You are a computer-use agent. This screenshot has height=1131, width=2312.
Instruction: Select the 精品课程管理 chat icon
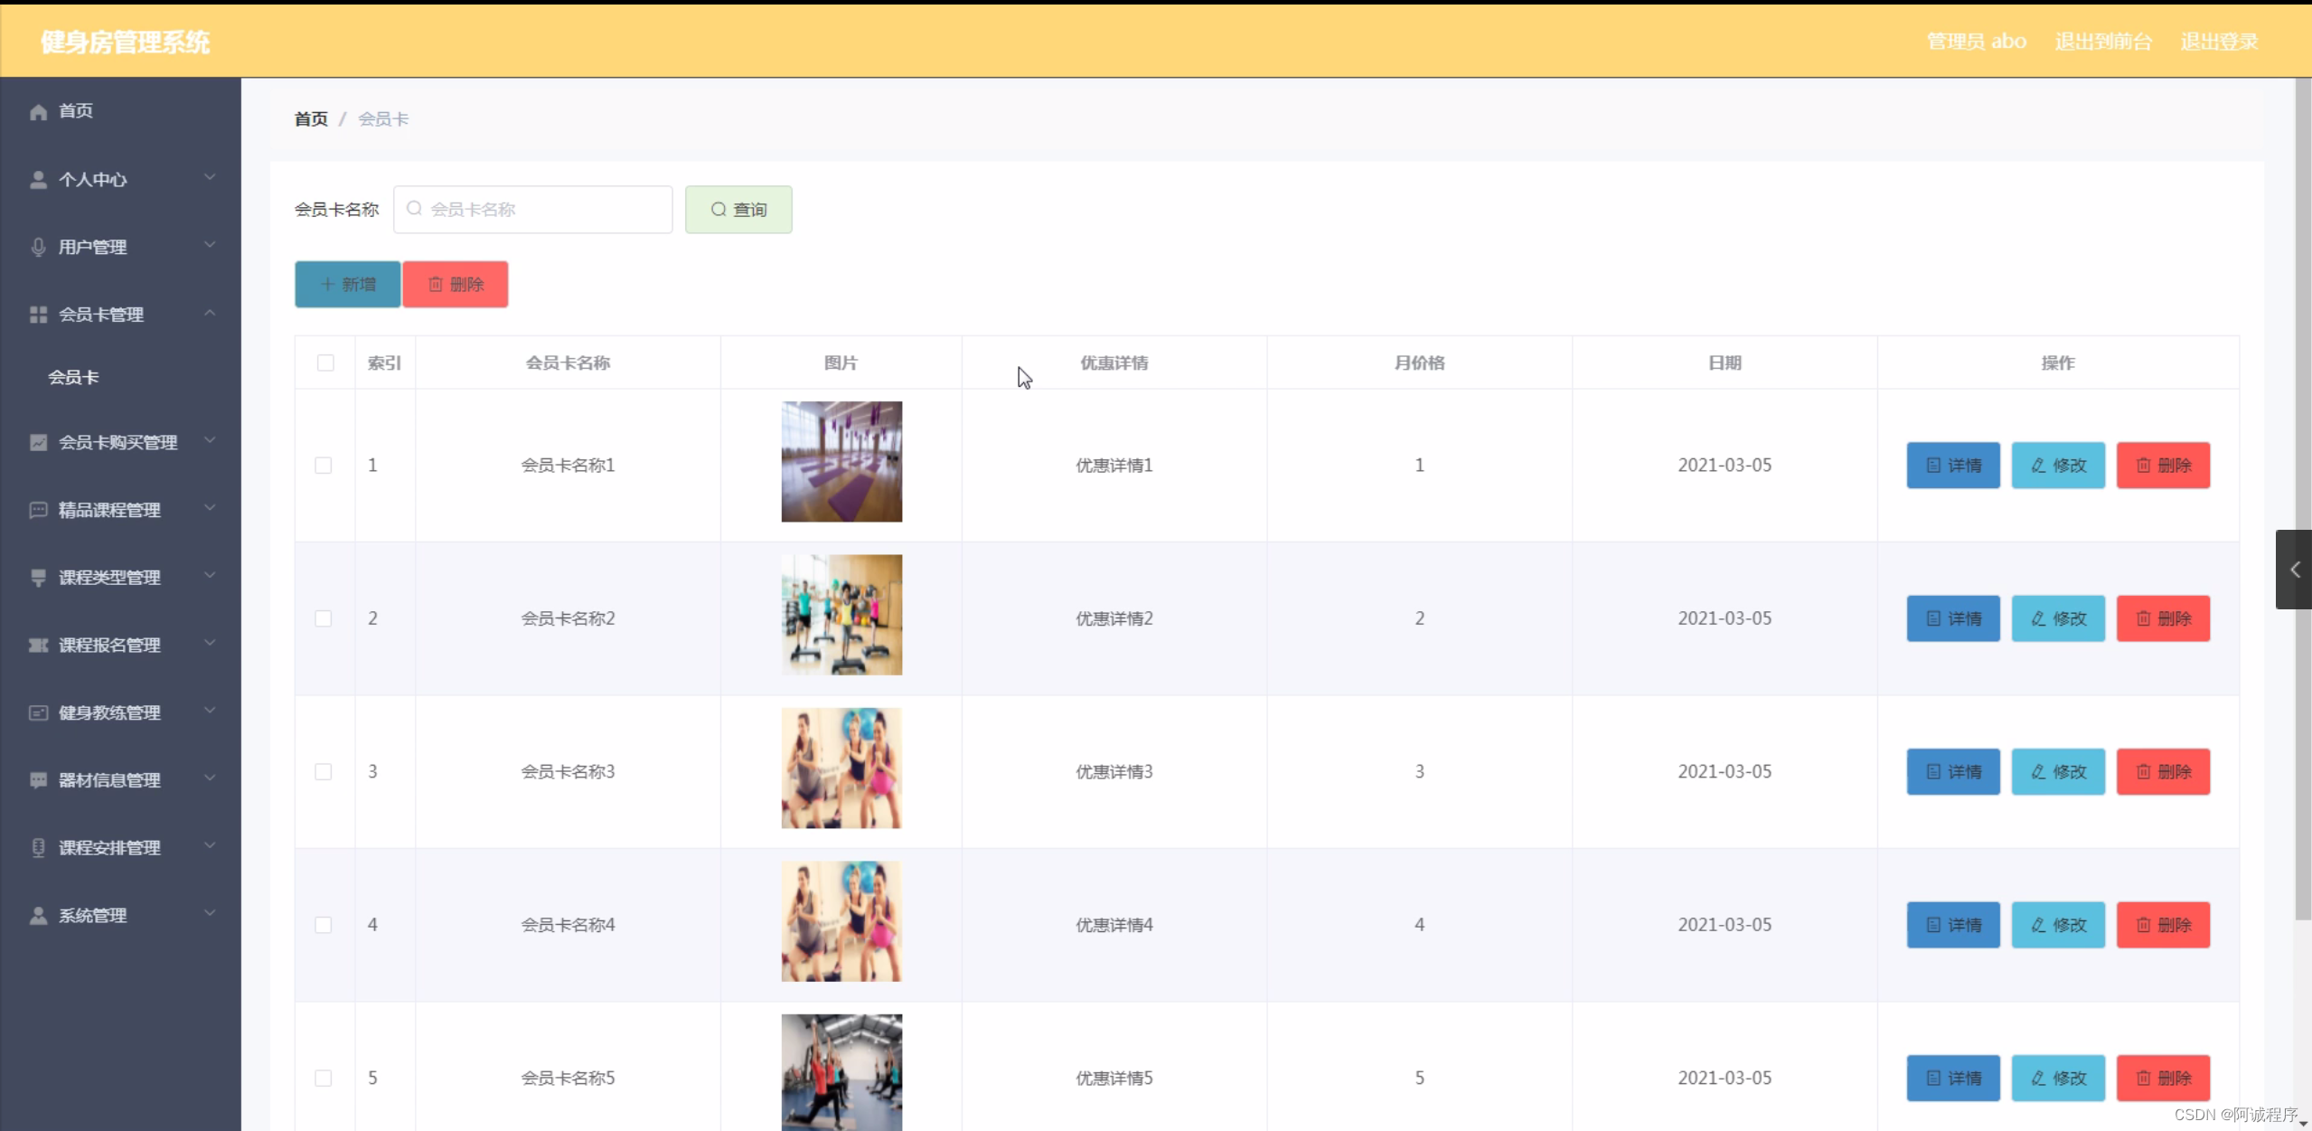[37, 509]
